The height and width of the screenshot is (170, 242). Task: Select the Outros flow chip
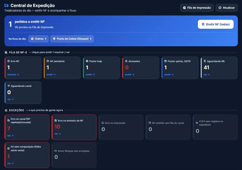(x=38, y=39)
